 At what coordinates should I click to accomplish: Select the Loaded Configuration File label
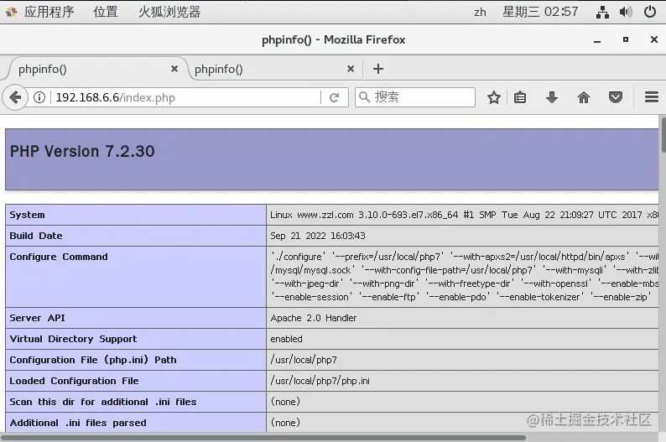tap(75, 381)
